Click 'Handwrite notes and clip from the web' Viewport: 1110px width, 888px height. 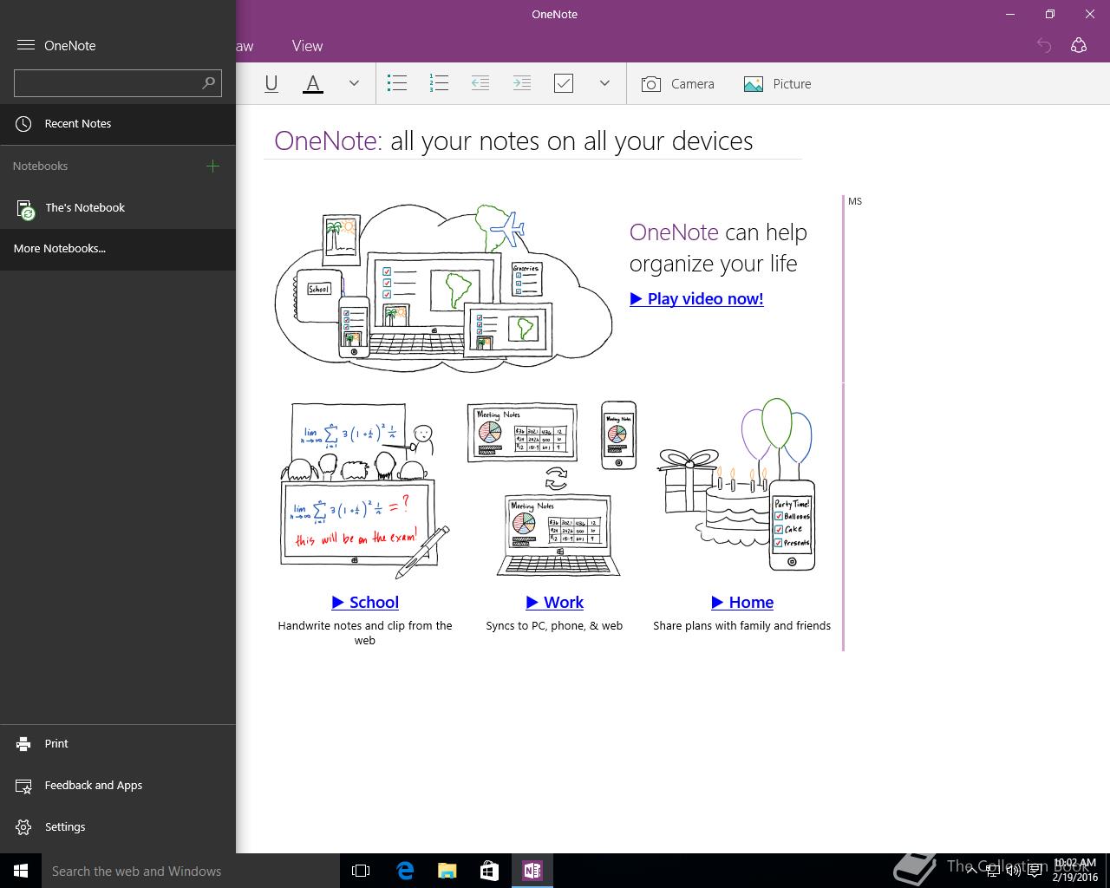click(365, 633)
